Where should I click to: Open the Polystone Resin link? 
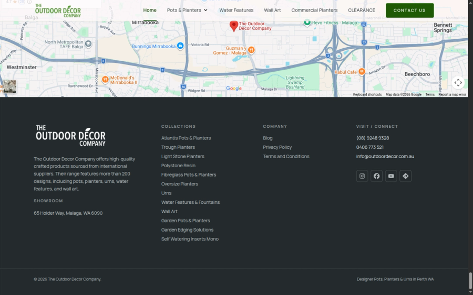point(178,166)
